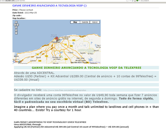Click the Cotorro label on the map
Viewport: 166px width, 130px height.
pyautogui.click(x=71, y=53)
